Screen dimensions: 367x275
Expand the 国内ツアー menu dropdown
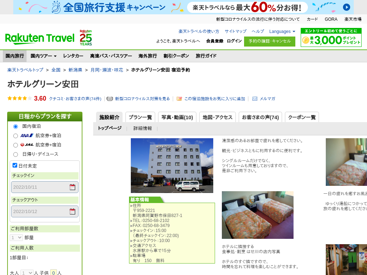[43, 56]
